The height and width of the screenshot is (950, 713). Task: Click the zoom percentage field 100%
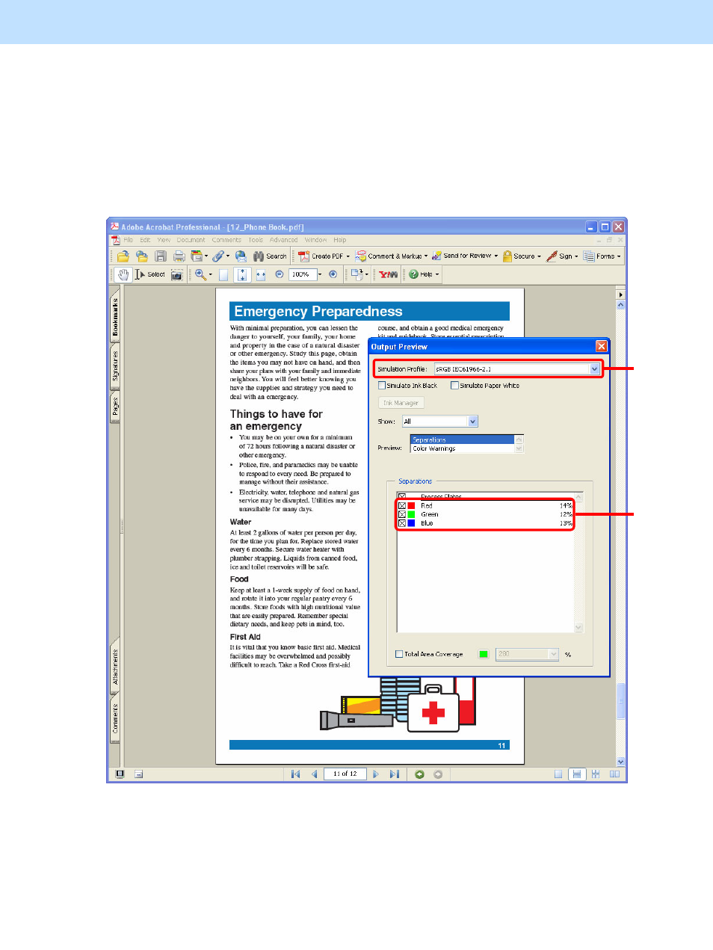coord(303,274)
